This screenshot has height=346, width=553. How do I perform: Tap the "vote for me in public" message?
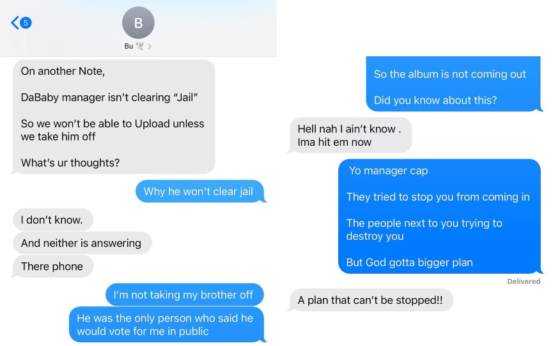coord(166,324)
